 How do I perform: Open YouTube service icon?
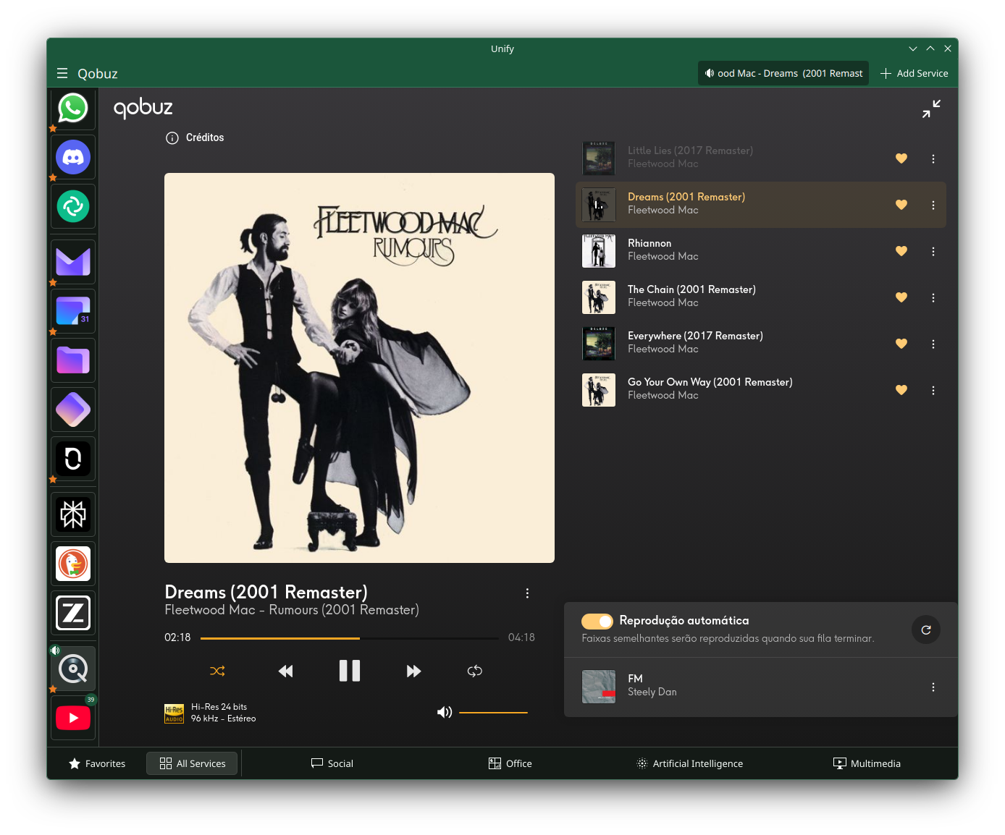click(x=73, y=718)
